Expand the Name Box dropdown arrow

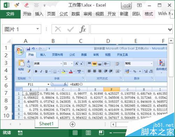click(x=37, y=29)
